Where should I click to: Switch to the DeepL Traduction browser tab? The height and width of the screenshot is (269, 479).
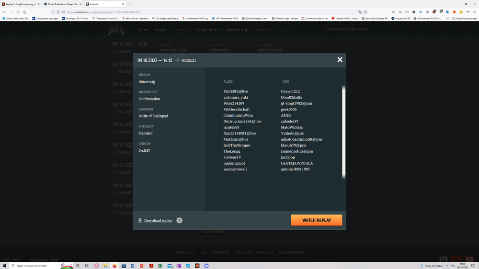[62, 4]
